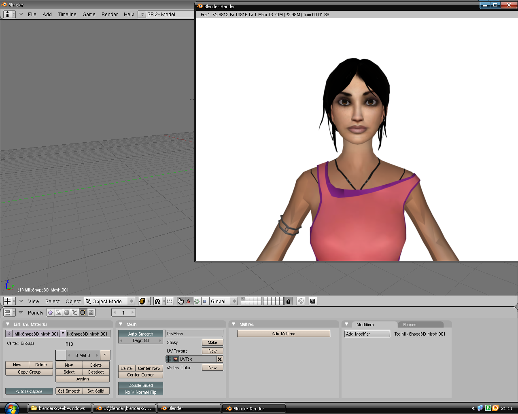Viewport: 518px width, 414px height.
Task: Open the Editing context panel icon
Action: 83,313
